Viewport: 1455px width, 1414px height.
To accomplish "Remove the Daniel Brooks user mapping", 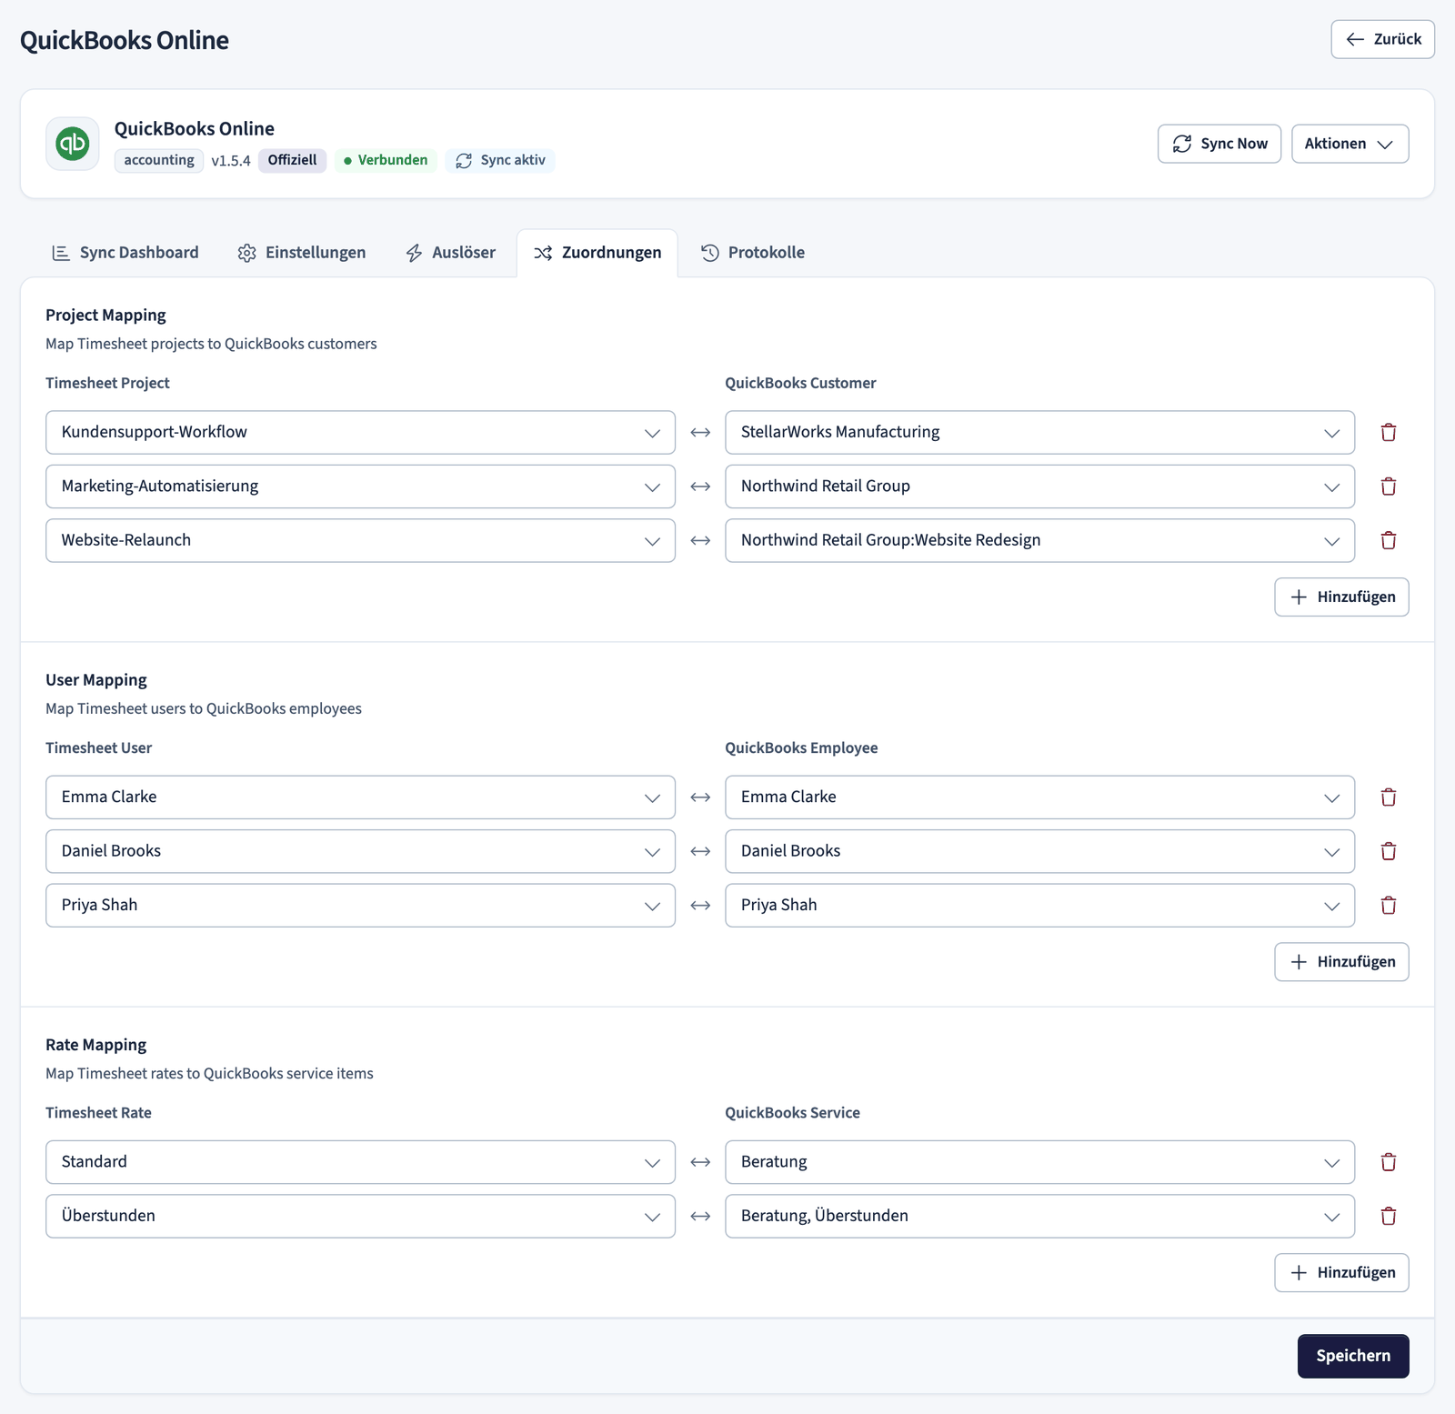I will coord(1388,851).
